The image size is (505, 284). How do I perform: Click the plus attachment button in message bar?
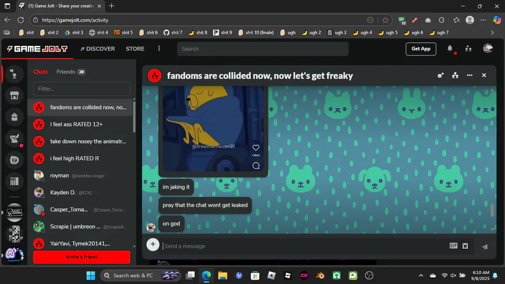[x=153, y=244]
